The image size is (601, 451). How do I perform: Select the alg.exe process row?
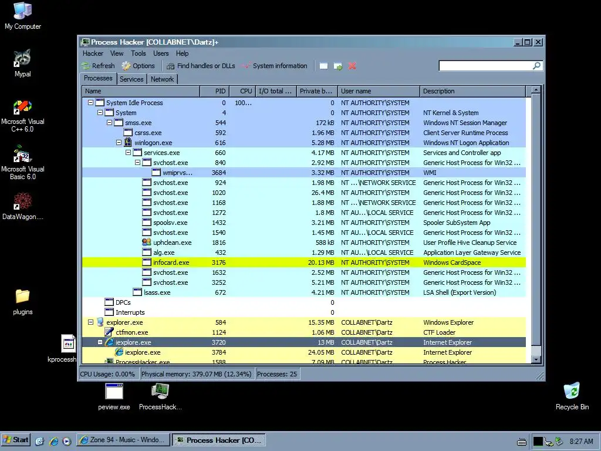pyautogui.click(x=304, y=253)
